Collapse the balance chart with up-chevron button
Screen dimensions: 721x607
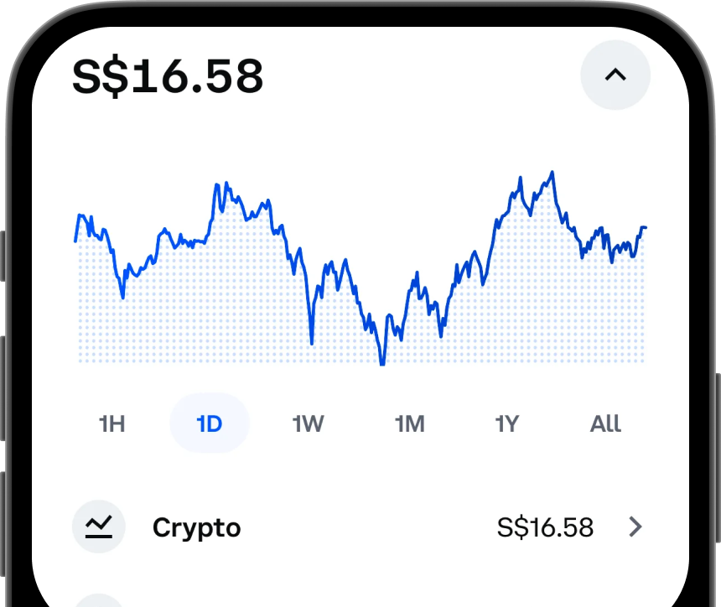[615, 75]
